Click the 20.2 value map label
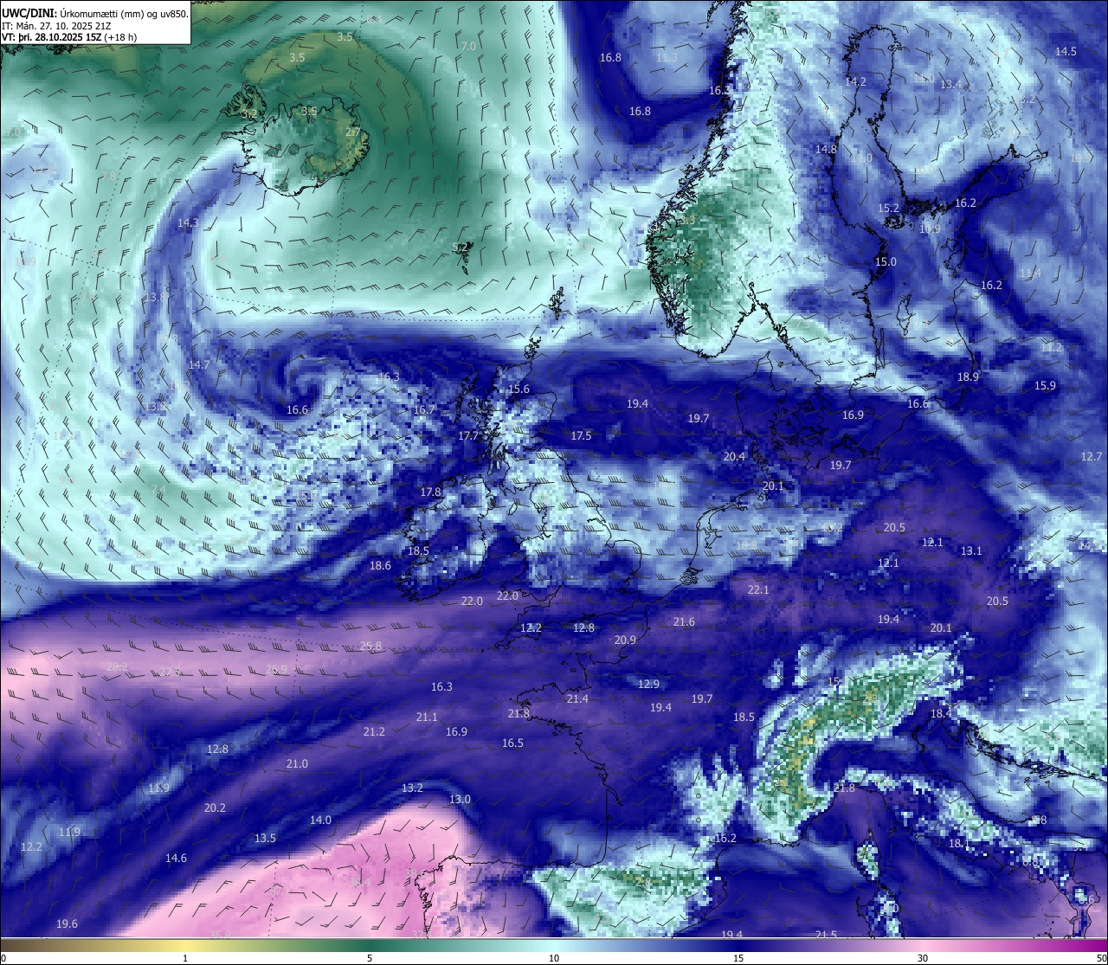 point(215,807)
